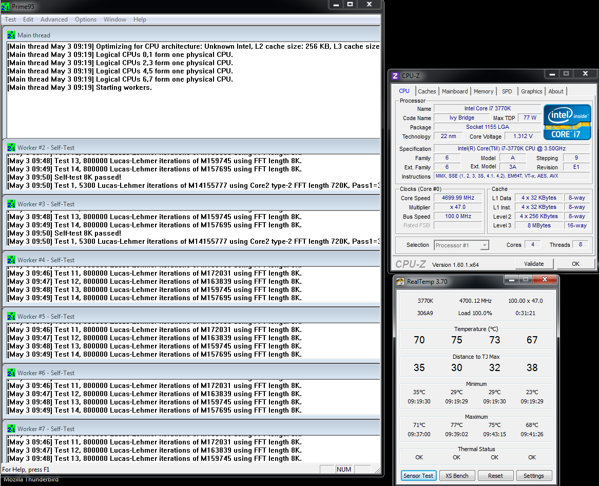Click the XS Bench button in RealTemp

coord(457,476)
